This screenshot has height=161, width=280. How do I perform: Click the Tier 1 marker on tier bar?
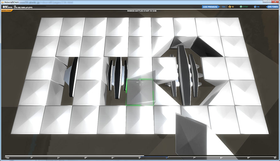point(31,158)
